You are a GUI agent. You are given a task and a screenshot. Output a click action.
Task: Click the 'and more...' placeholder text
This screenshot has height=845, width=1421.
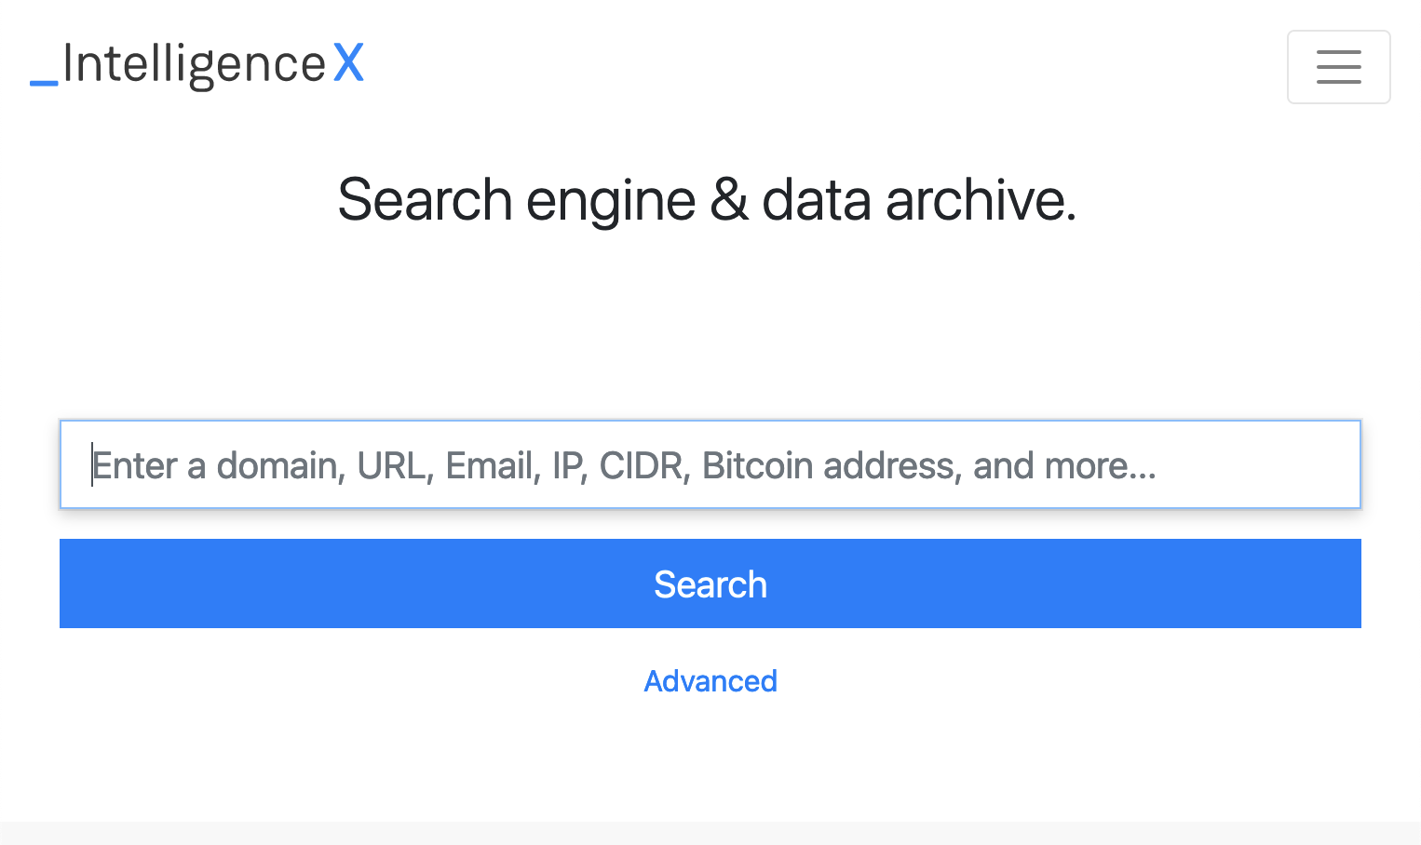pyautogui.click(x=1063, y=465)
